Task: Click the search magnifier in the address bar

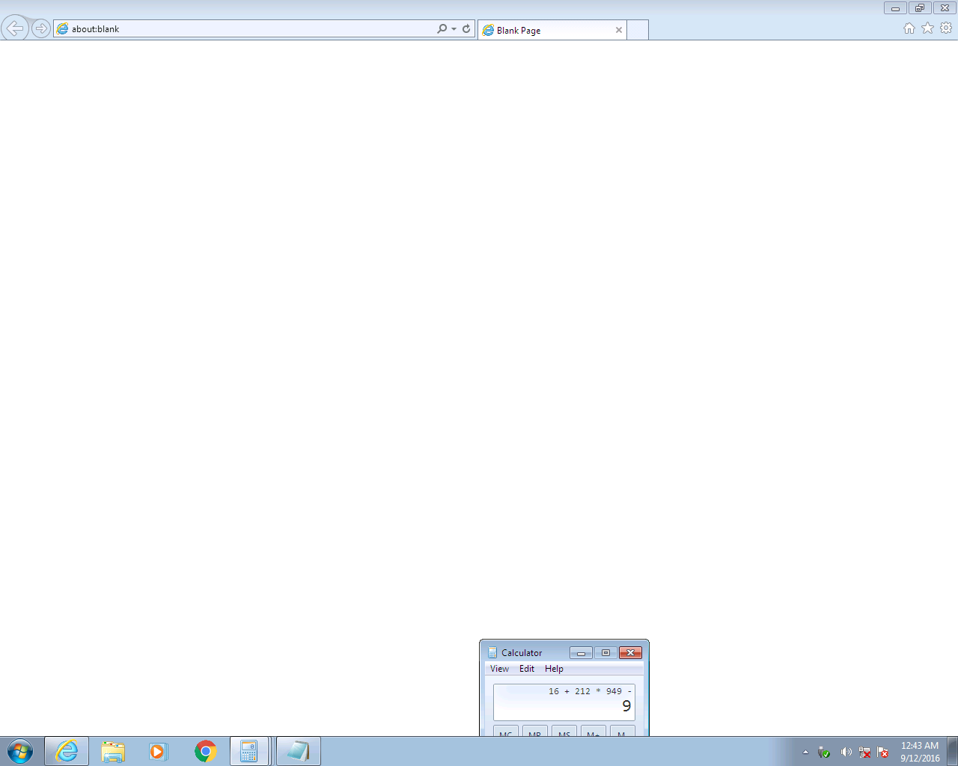Action: [442, 28]
